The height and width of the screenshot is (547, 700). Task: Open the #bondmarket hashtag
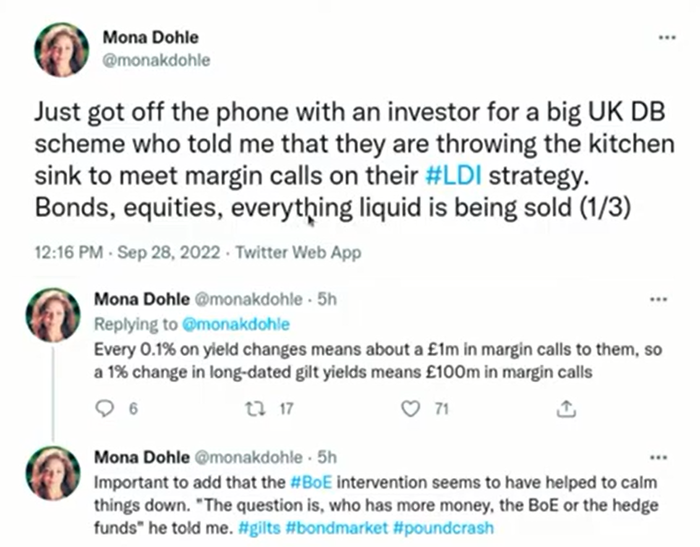[x=336, y=528]
